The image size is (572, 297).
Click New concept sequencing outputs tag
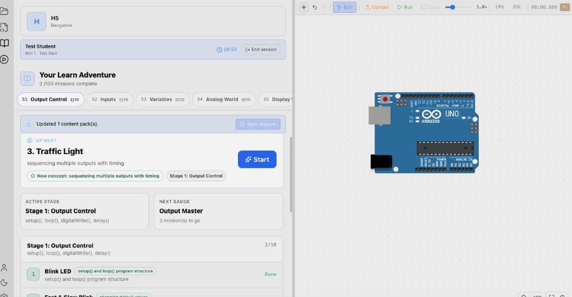[x=95, y=176]
